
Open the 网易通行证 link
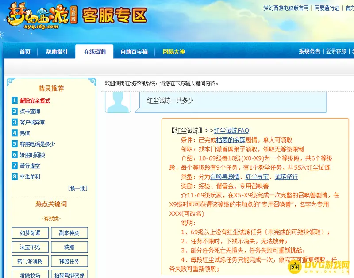[327, 8]
